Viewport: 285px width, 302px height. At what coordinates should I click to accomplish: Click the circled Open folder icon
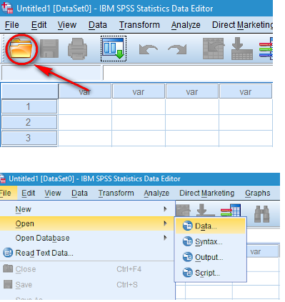tap(21, 49)
